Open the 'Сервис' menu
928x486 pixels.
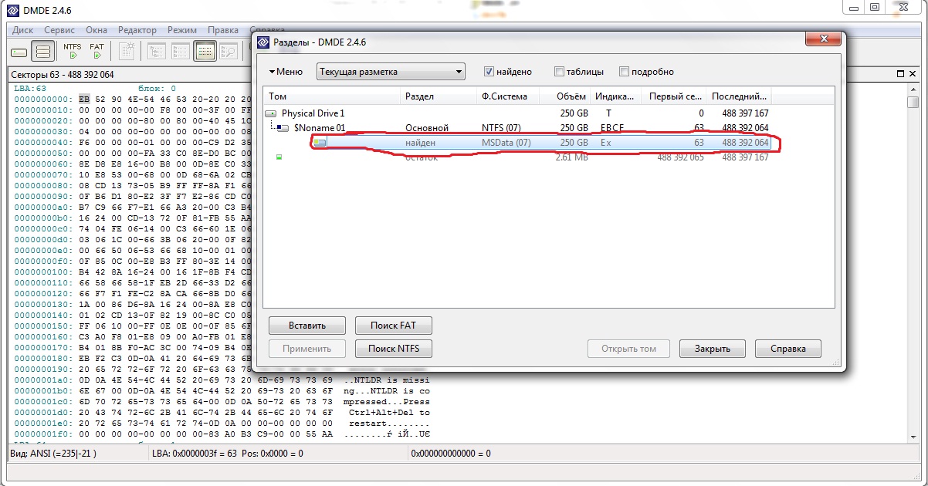coord(59,30)
